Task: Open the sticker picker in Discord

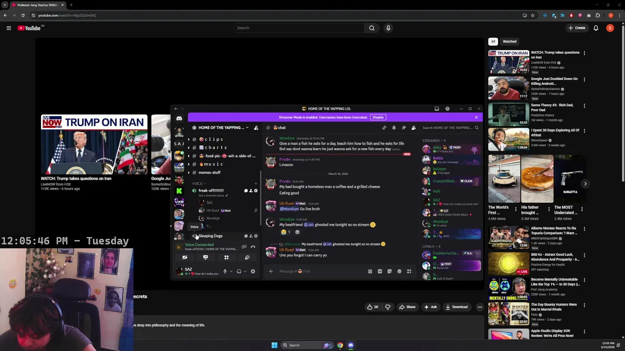Action: 390,272
